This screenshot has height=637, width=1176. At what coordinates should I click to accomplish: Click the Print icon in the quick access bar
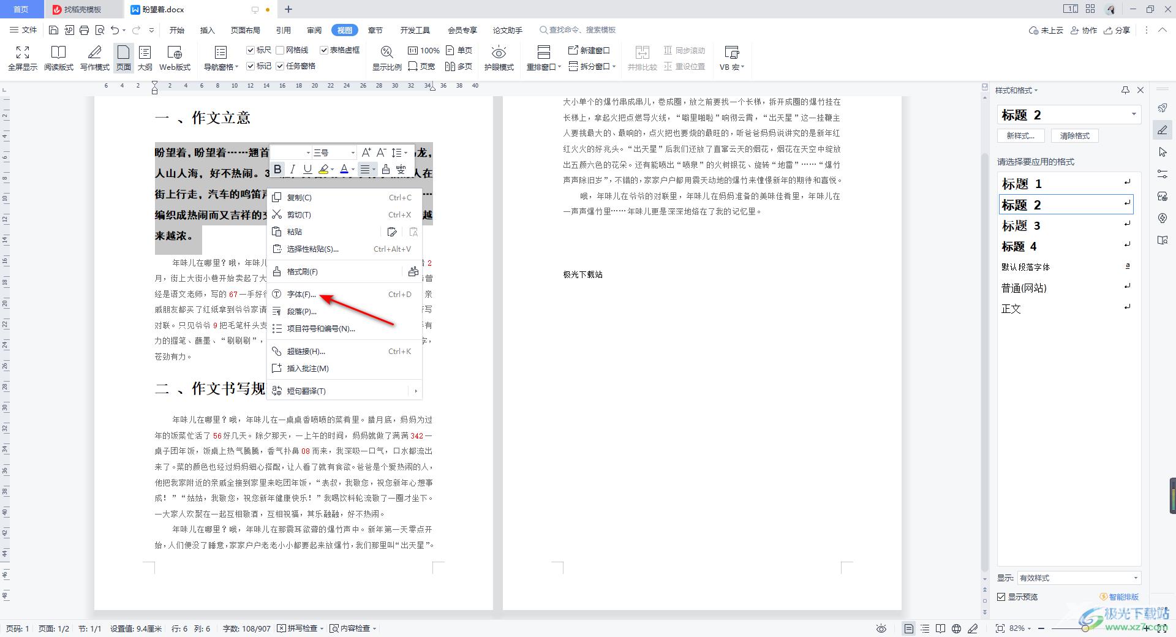tap(85, 30)
